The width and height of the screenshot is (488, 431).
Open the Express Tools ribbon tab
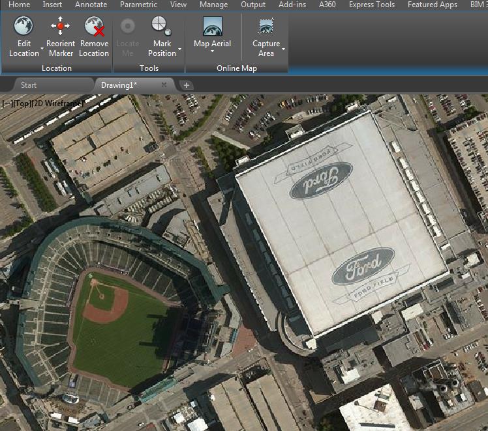coord(372,5)
